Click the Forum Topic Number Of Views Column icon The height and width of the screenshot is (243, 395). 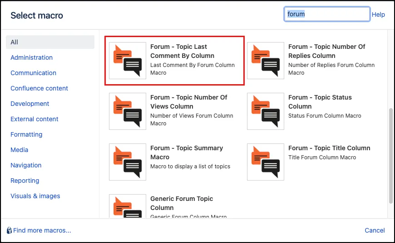pos(128,111)
